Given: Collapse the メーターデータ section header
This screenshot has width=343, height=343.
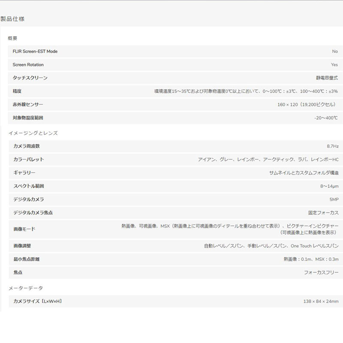Looking at the screenshot, I should click(26, 288).
